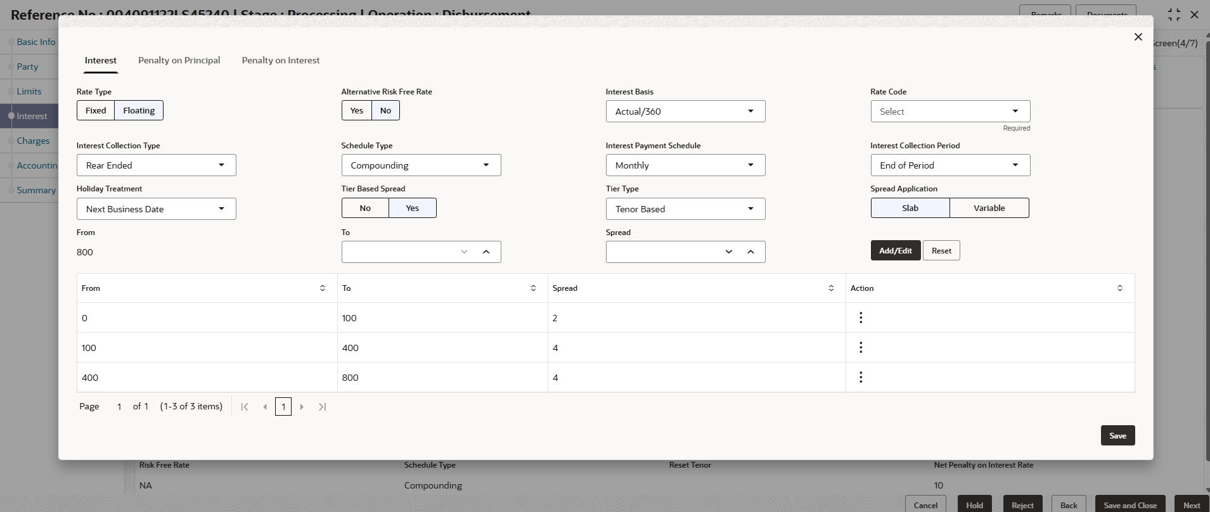Screen dimensions: 1210x512
Task: Set Tier Based Spread to No
Action: [365, 208]
